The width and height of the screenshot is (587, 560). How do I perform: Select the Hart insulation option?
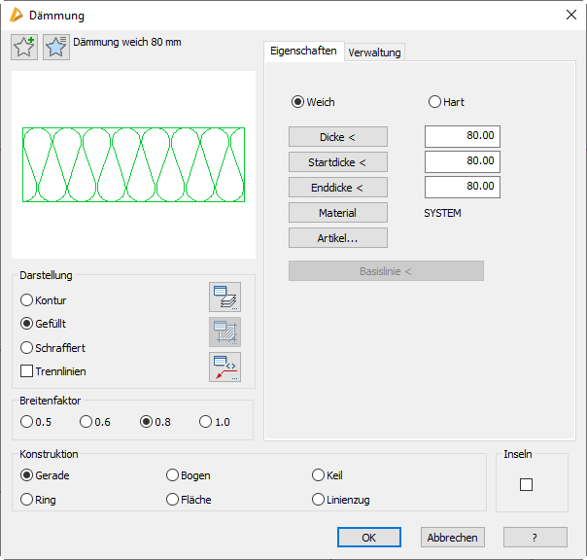pyautogui.click(x=434, y=102)
